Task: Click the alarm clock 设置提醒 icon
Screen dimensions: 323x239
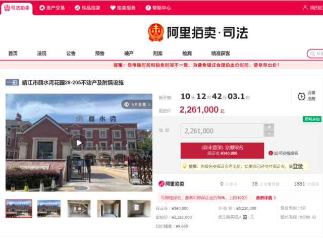Action: [x=301, y=96]
